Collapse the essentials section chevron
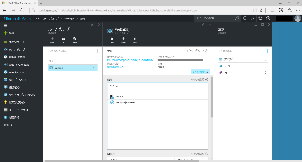 tap(115, 50)
